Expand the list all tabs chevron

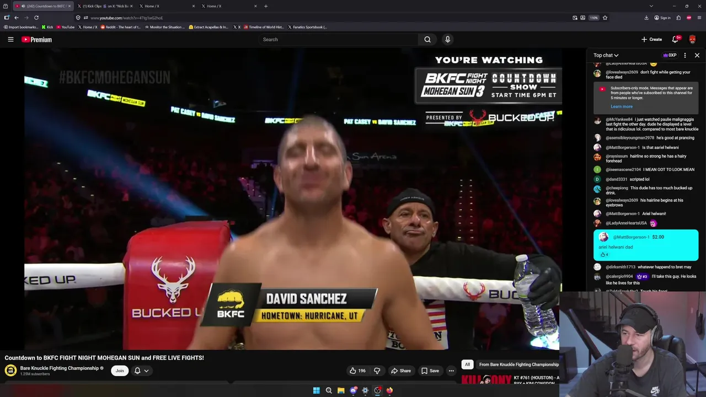[x=651, y=6]
